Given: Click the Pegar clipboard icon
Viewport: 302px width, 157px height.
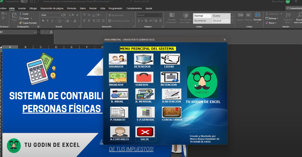Looking at the screenshot, I should pos(14,15).
